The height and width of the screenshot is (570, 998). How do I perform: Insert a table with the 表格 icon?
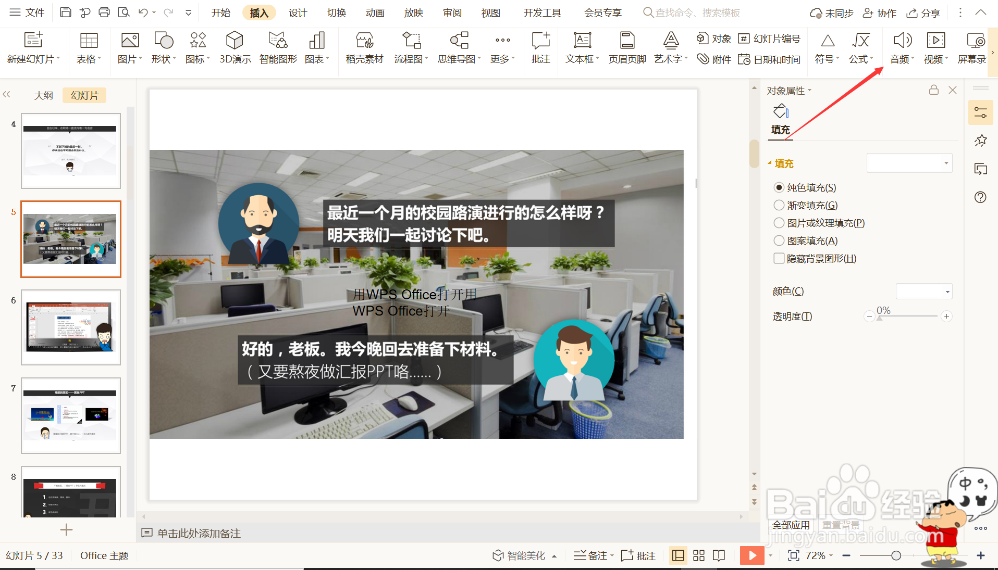click(x=89, y=48)
